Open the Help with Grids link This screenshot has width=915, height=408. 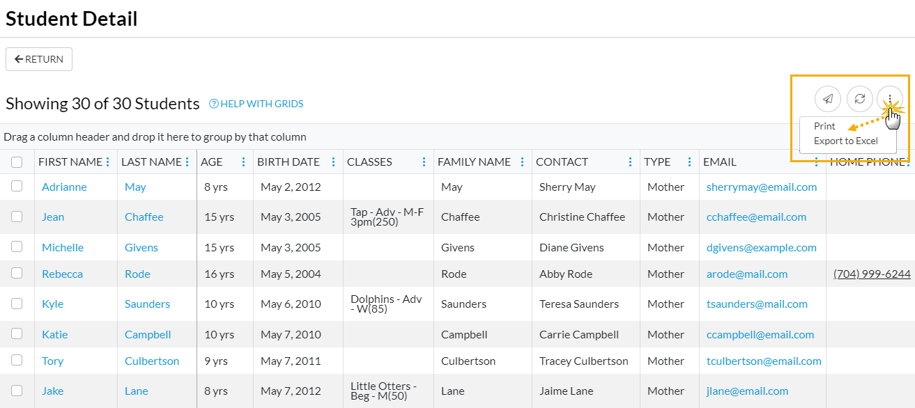[262, 104]
